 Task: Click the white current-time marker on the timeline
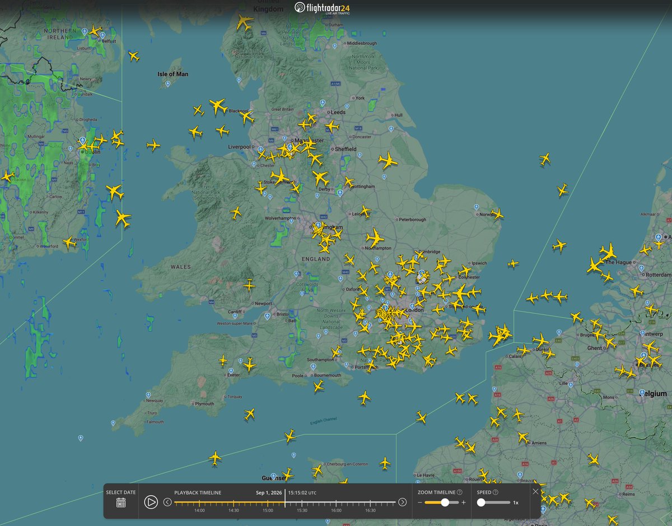click(x=285, y=499)
